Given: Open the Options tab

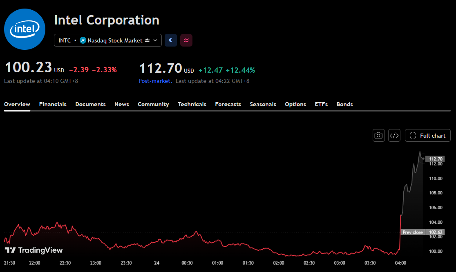Looking at the screenshot, I should click(295, 104).
